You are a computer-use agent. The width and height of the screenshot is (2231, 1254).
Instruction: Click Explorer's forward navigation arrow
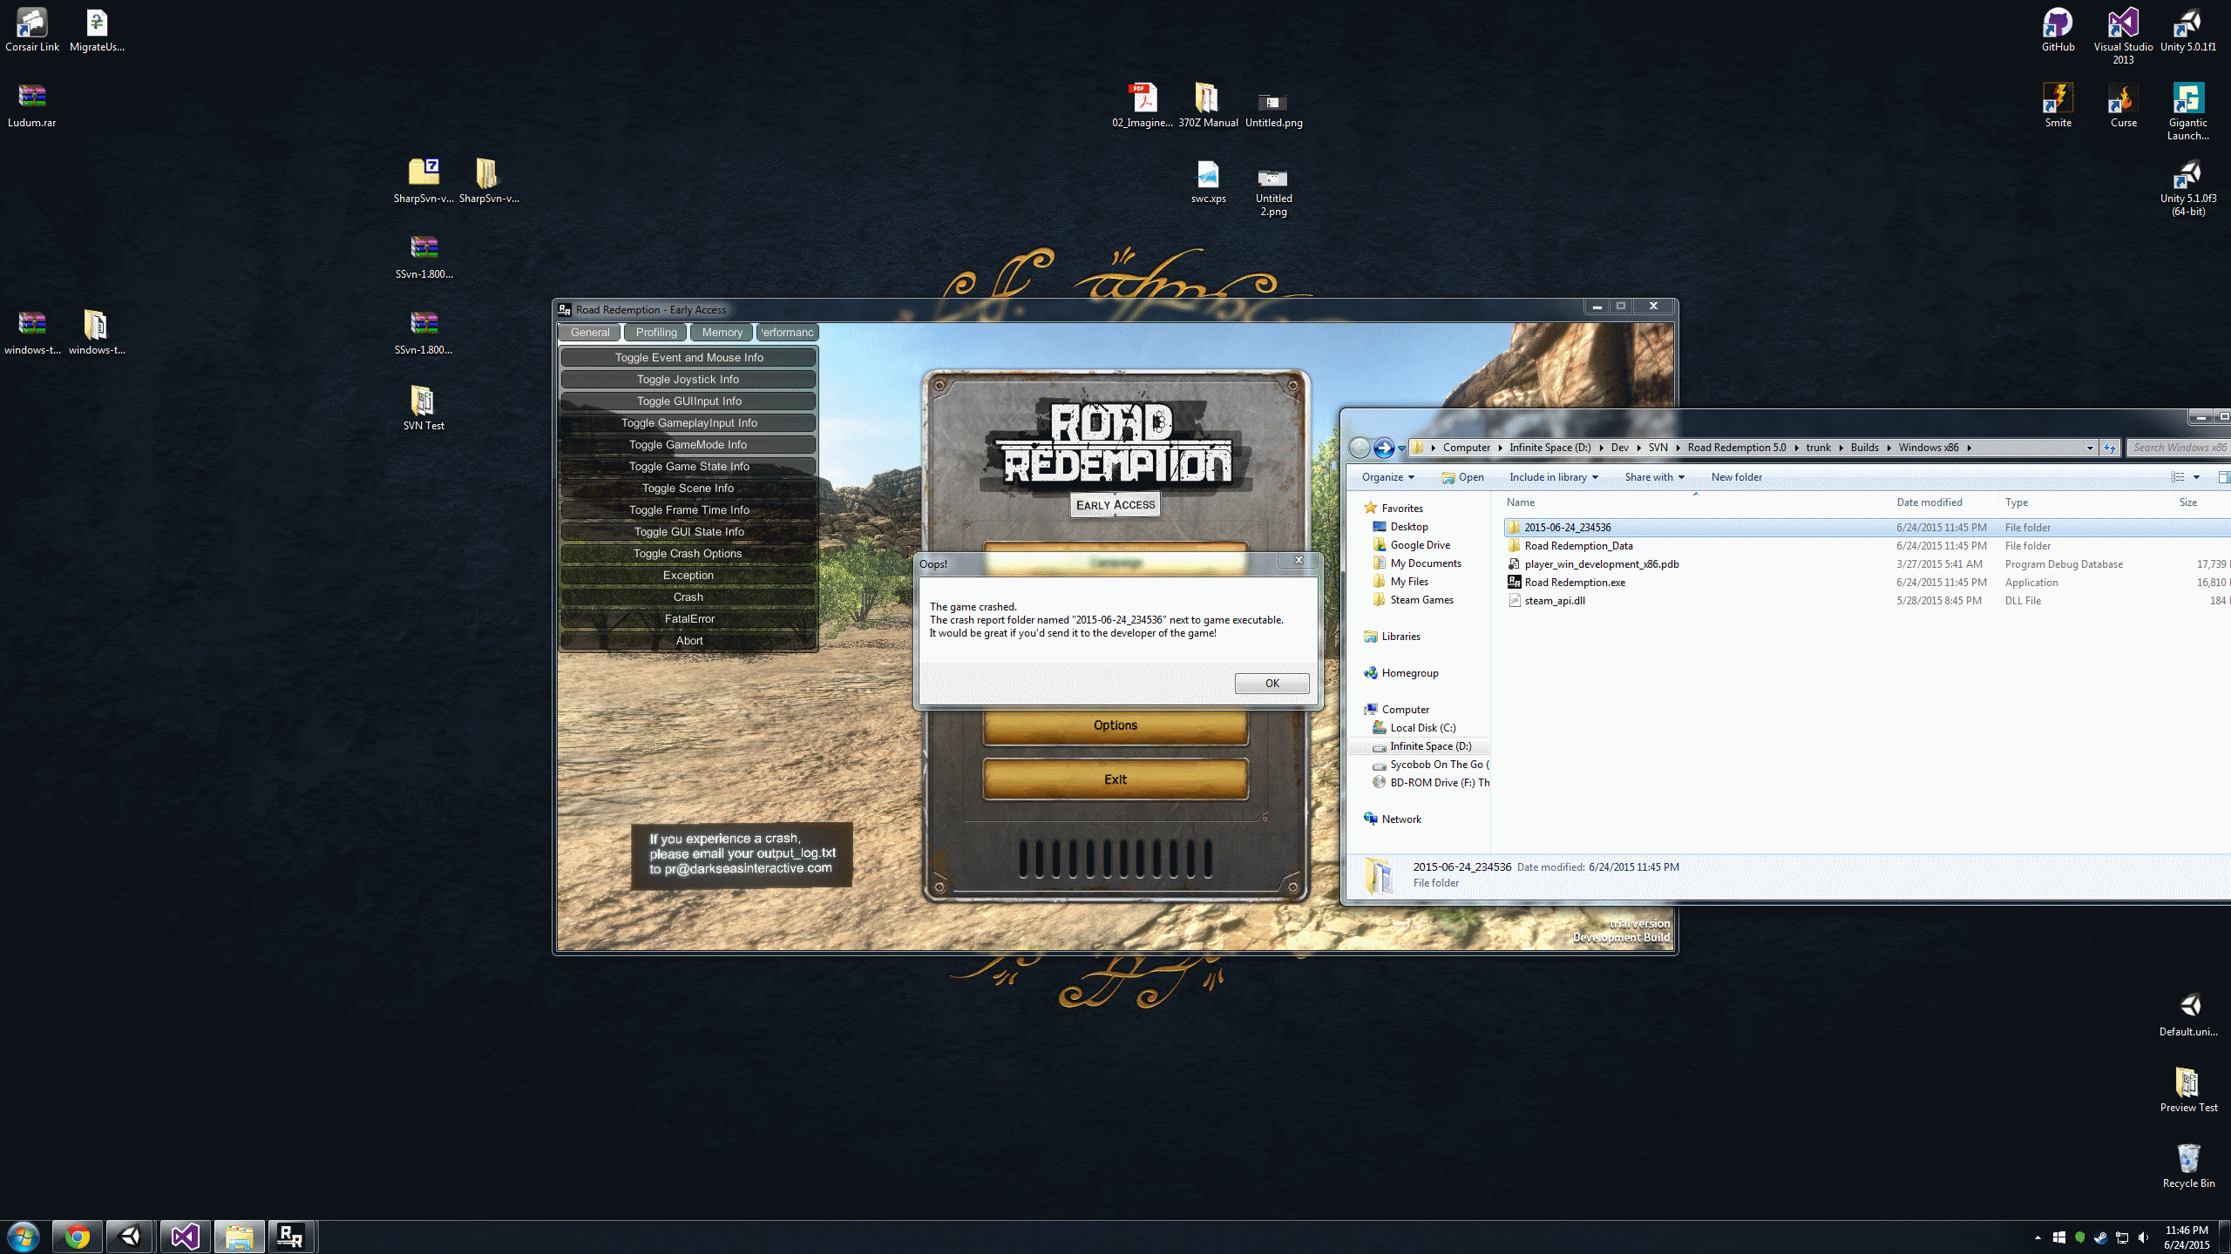click(x=1383, y=448)
